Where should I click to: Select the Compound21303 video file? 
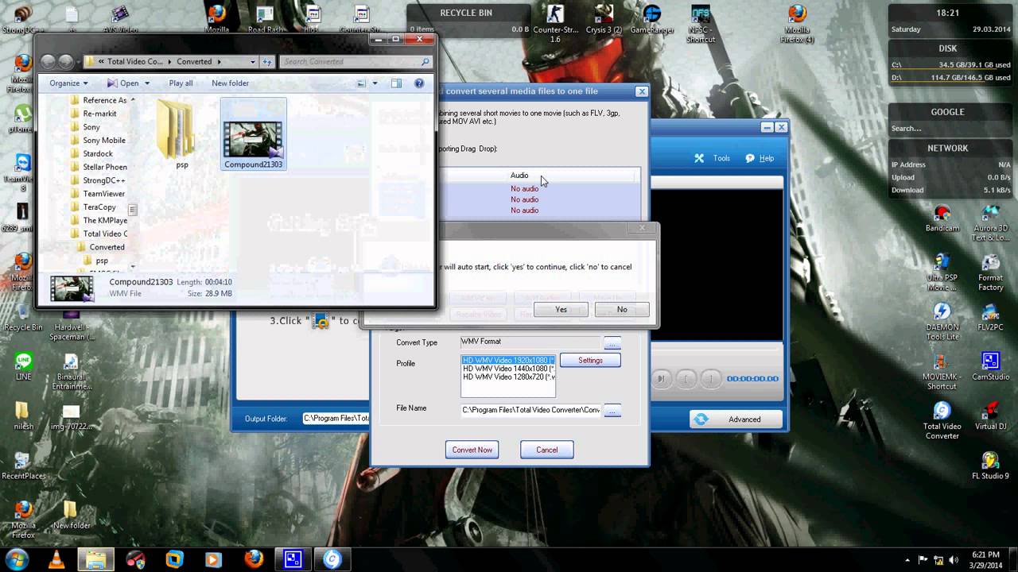(253, 134)
